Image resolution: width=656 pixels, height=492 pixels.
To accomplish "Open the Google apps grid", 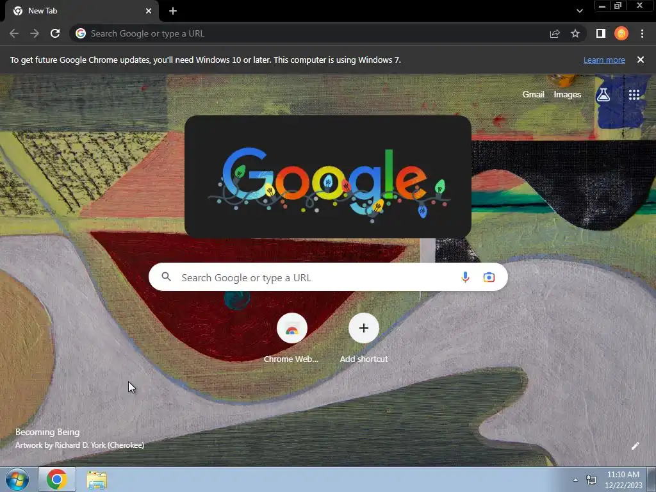I will coord(634,95).
